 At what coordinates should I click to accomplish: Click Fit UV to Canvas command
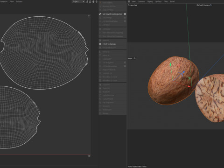109,44
